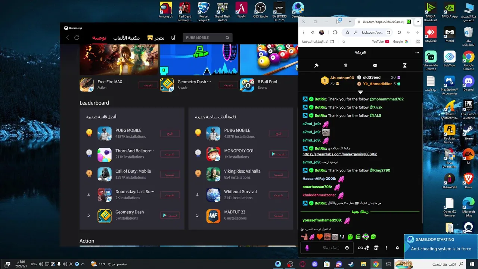The image size is (478, 269).
Task: Open the كل الإشارات المرجعية bookmarks folder
Action: pyautogui.click(x=318, y=41)
